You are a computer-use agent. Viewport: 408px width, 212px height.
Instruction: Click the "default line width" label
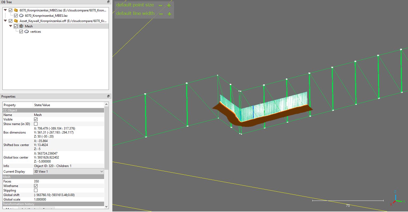click(x=135, y=13)
